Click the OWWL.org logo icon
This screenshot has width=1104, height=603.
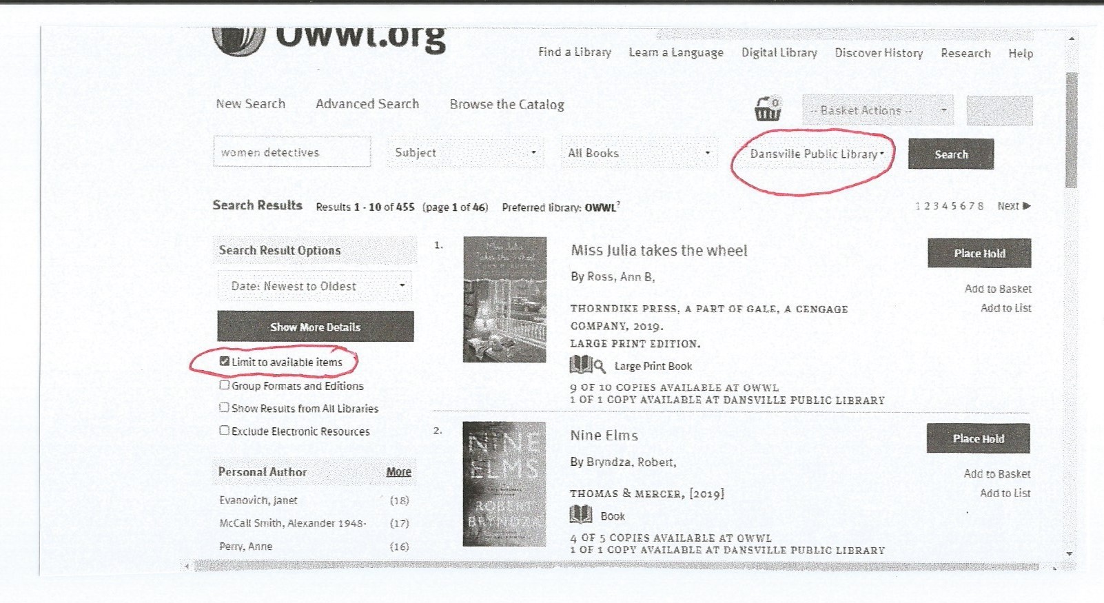pos(238,40)
